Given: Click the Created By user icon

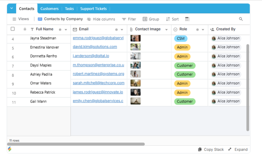Looking at the screenshot, I should pyautogui.click(x=212, y=29).
